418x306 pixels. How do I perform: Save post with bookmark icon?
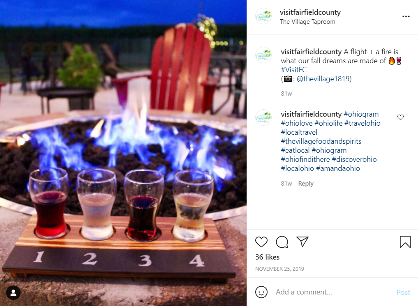click(x=405, y=242)
